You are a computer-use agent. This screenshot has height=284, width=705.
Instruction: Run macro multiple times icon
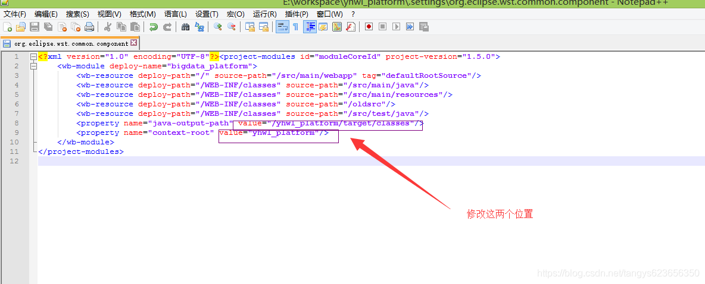[410, 27]
